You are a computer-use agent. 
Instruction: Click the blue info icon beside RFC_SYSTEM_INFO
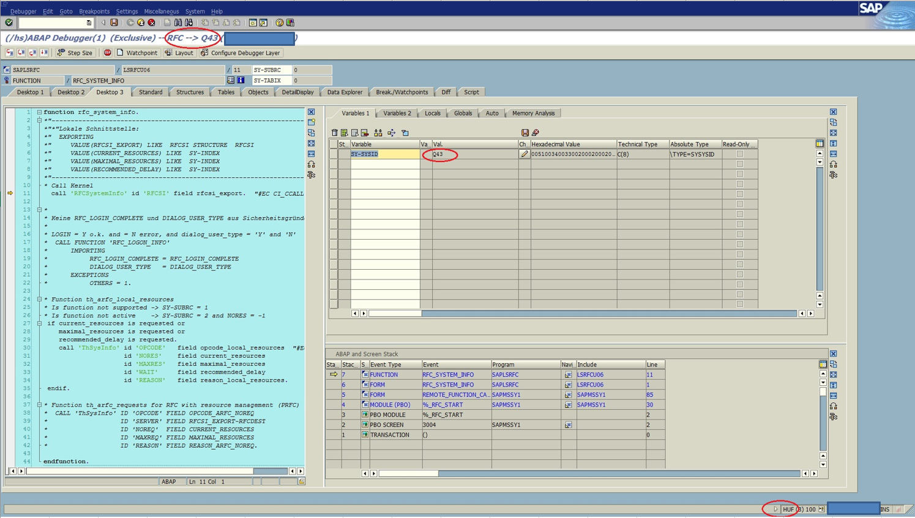click(x=241, y=80)
